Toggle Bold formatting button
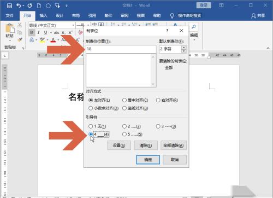Viewport: 273px width, 198px height. pos(32,33)
